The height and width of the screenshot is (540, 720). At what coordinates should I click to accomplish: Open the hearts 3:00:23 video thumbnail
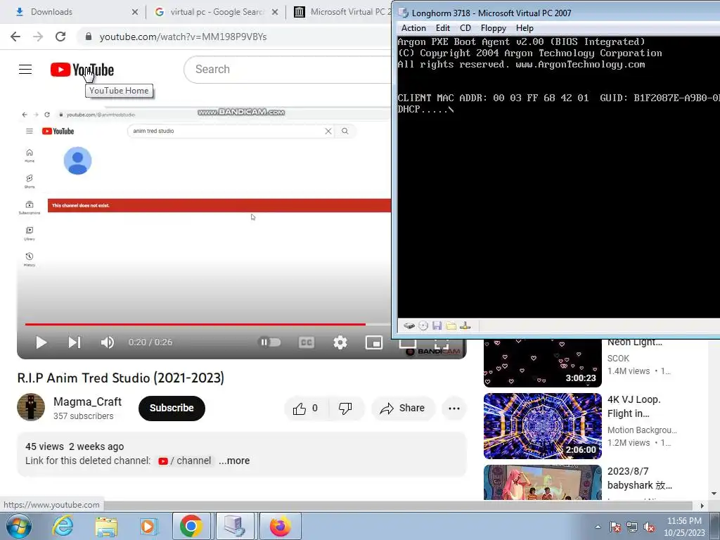point(542,363)
